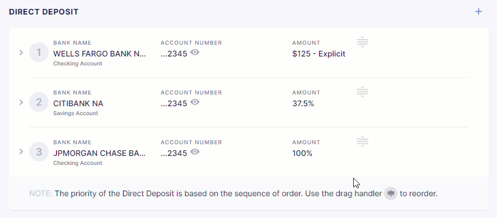The width and height of the screenshot is (497, 218).
Task: Click the $125 - Explicit amount
Action: pos(319,54)
